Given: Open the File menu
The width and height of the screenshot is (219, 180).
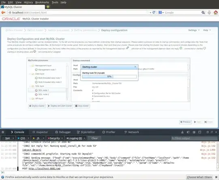Looking at the screenshot, I should click(x=3, y=2).
